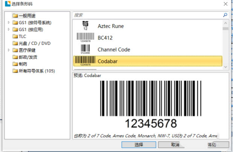Image resolution: width=233 pixels, height=152 pixels.
Task: Select the 光盘 / CD / DVD category
Action: click(35, 43)
